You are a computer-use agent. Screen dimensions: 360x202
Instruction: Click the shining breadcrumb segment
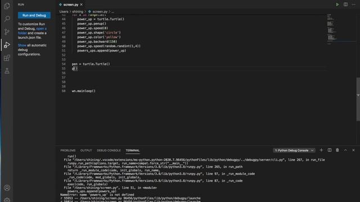coord(78,11)
